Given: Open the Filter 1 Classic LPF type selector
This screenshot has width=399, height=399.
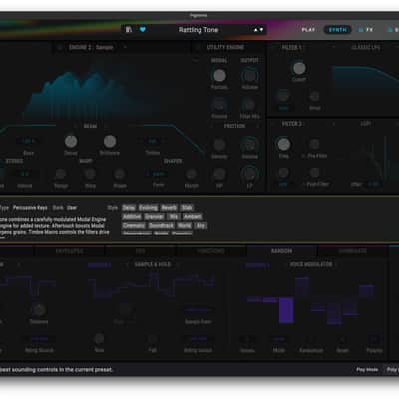Looking at the screenshot, I should point(366,48).
